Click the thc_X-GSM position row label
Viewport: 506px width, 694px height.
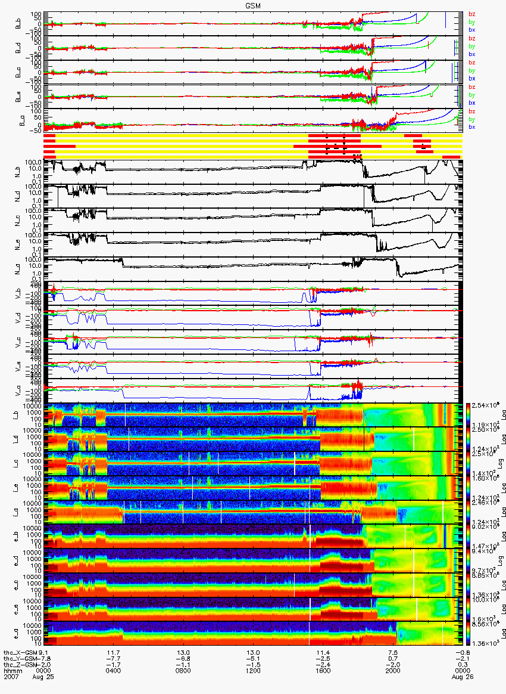[20, 652]
